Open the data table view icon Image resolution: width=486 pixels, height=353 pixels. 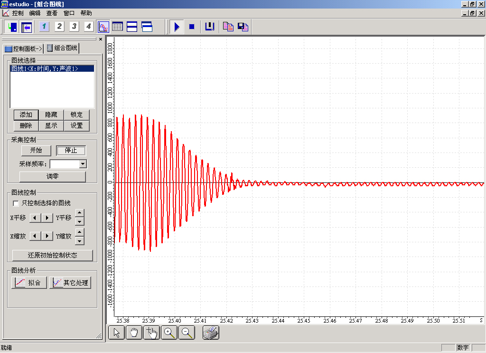pyautogui.click(x=117, y=27)
